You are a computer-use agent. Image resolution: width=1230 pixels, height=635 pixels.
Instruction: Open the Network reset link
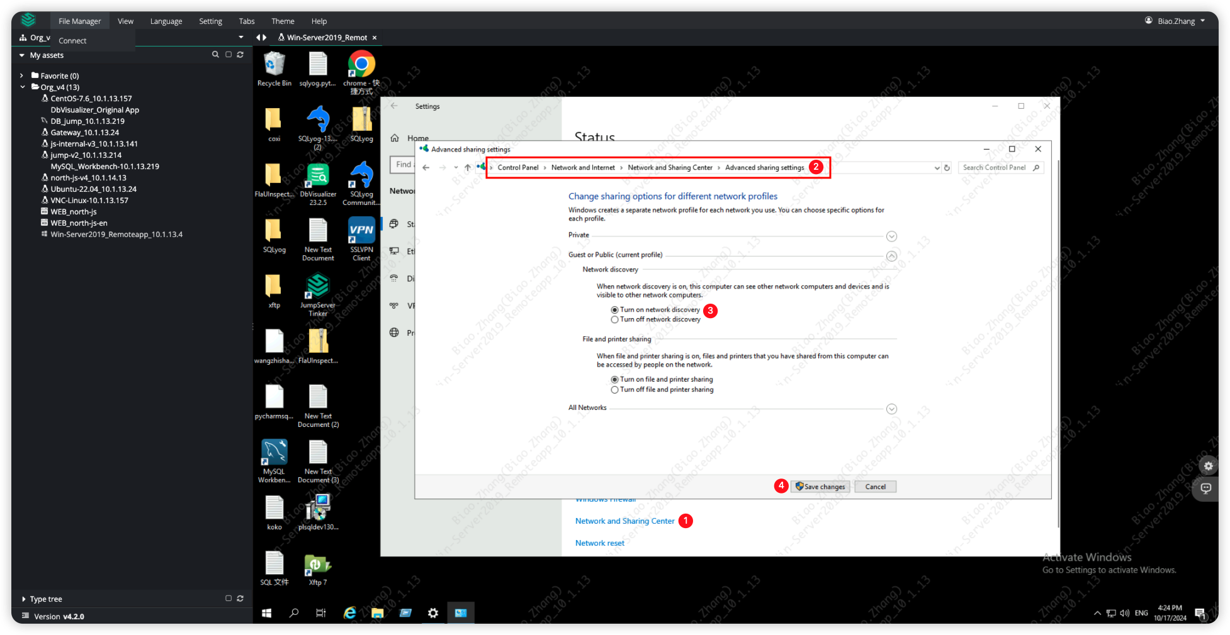[600, 543]
